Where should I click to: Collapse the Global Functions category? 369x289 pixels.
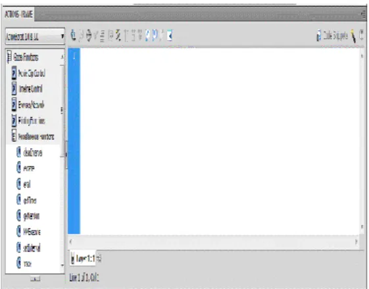(x=22, y=57)
